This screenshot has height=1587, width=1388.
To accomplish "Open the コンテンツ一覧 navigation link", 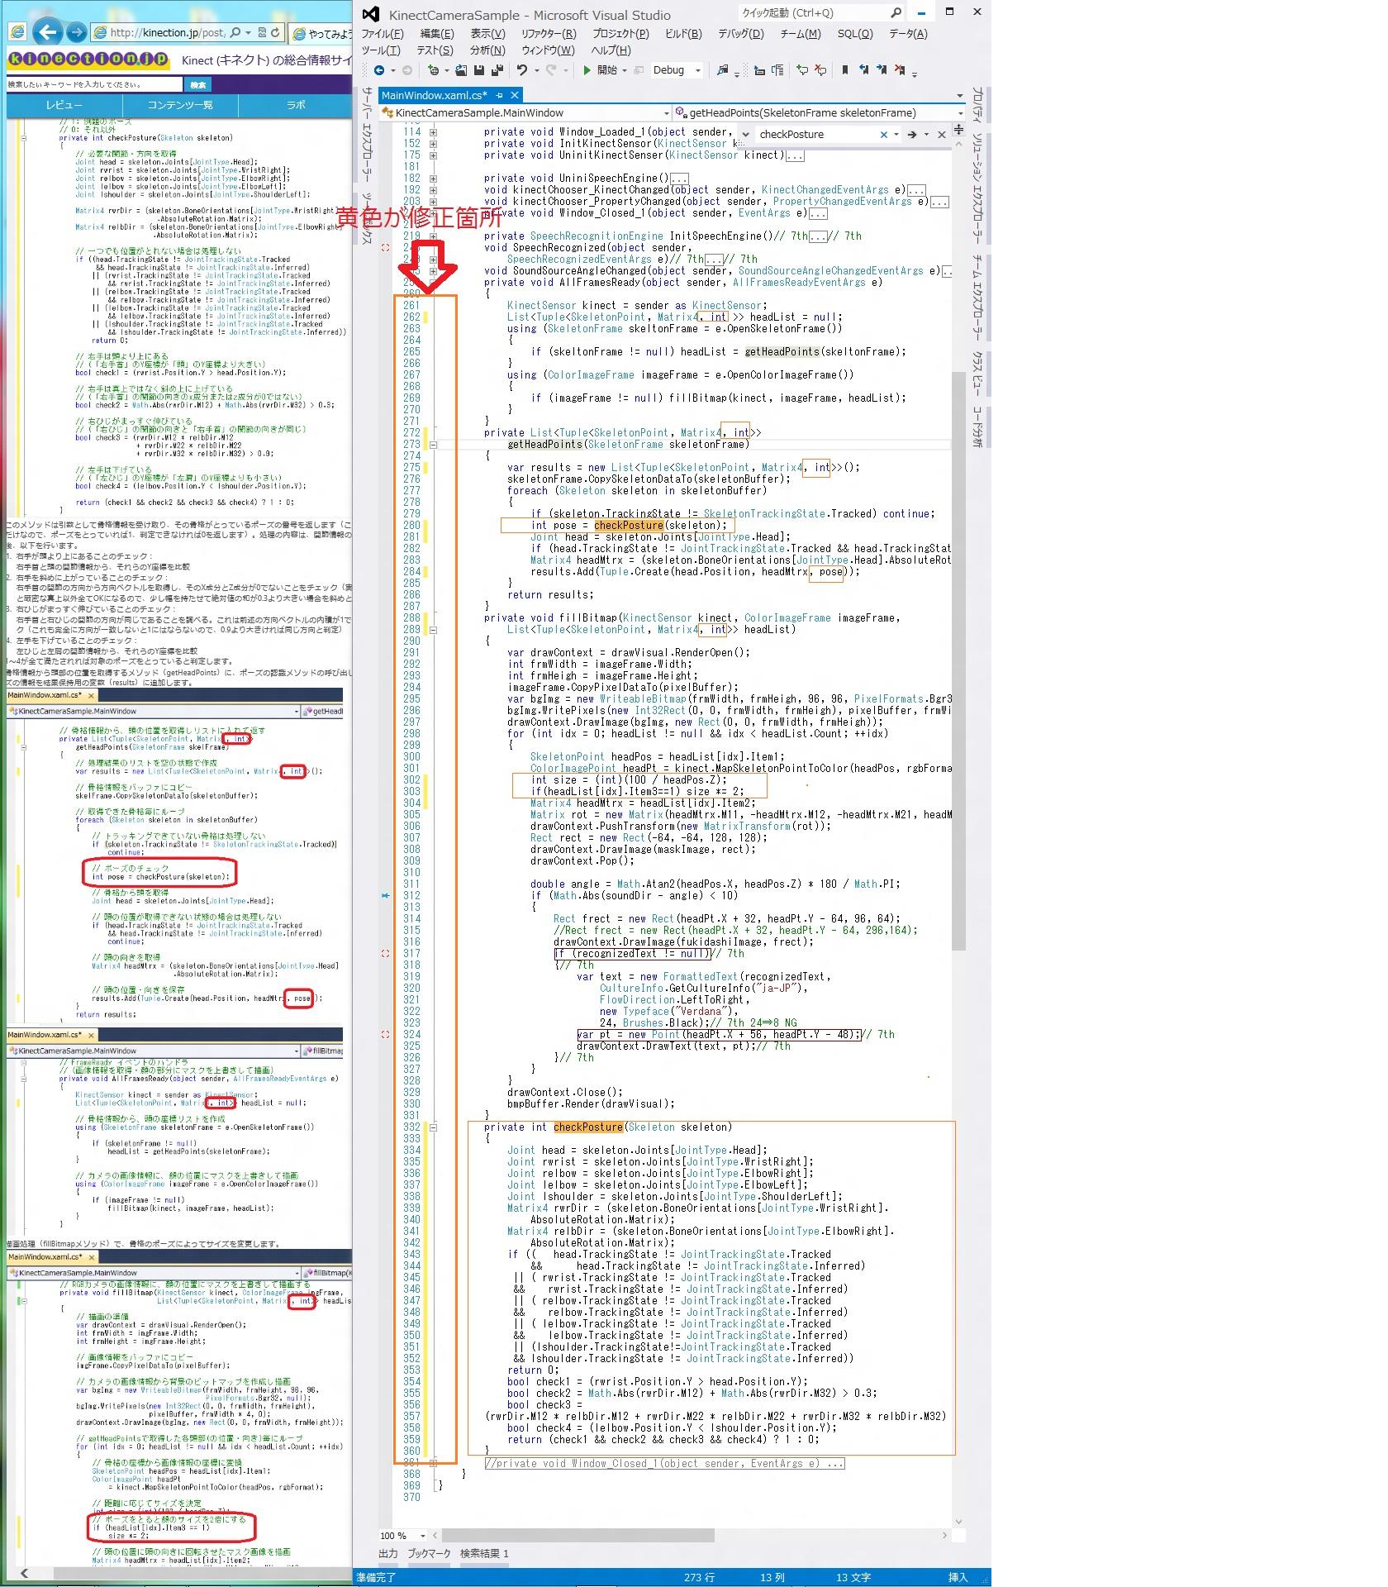I will [x=180, y=105].
